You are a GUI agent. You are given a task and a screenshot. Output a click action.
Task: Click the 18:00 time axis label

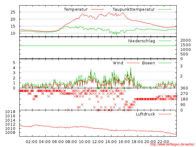pyautogui.click(x=137, y=142)
